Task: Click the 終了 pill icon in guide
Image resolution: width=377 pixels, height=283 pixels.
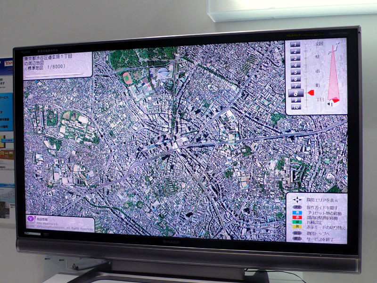Action: 297,239
